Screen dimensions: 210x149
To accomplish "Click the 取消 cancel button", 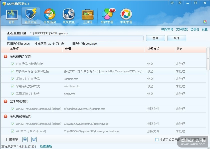I will click(x=177, y=38).
